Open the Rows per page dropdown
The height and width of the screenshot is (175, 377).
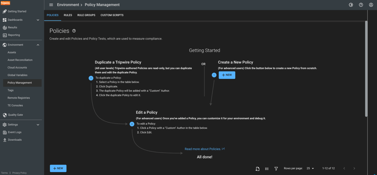[310, 169]
